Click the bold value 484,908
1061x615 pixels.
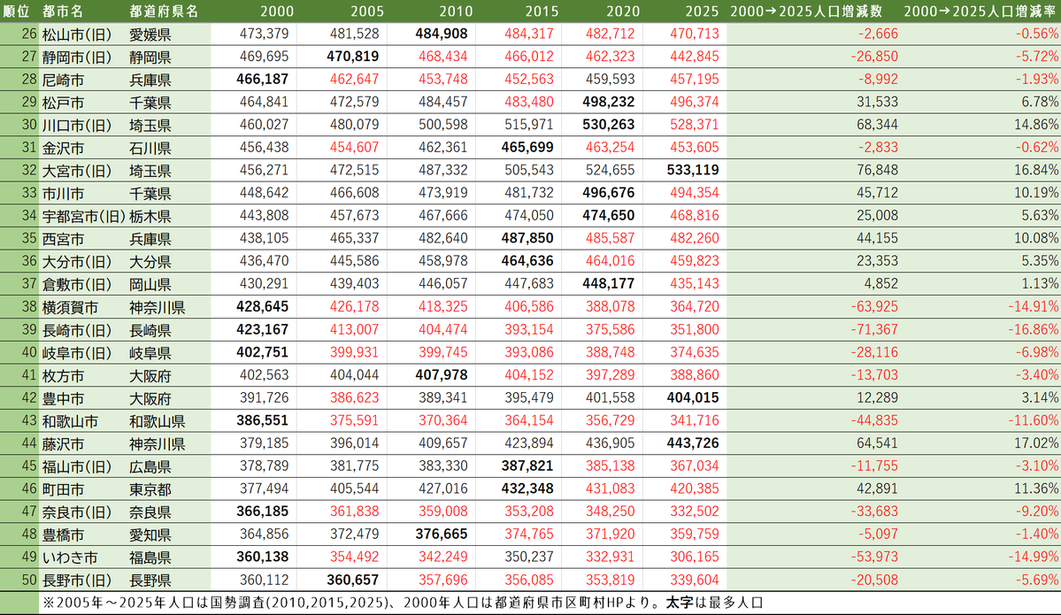(442, 34)
